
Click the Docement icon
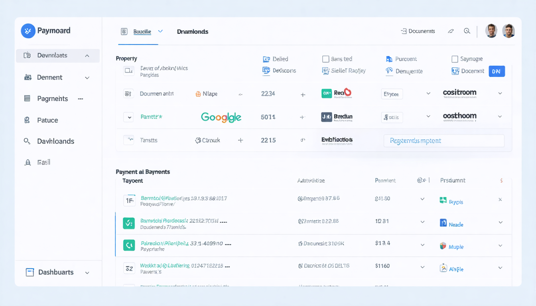point(455,71)
